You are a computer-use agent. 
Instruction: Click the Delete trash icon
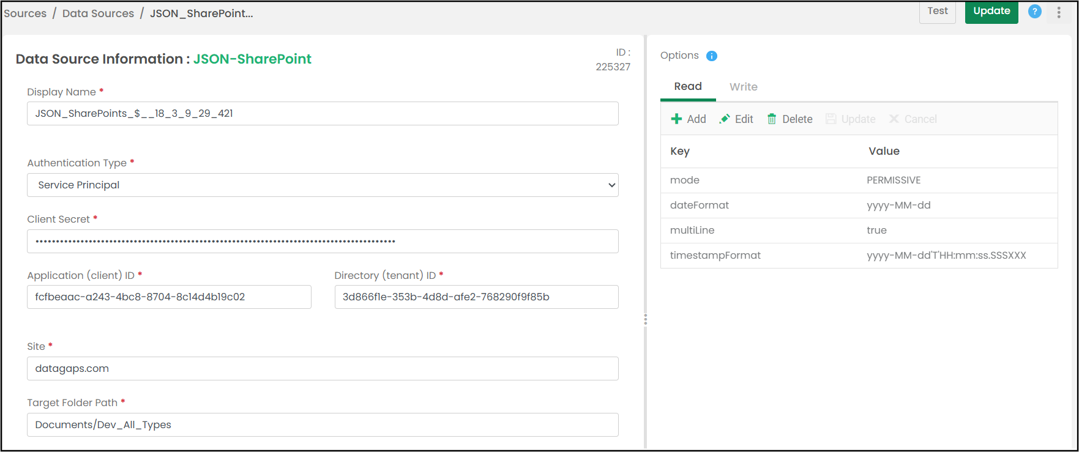[772, 119]
